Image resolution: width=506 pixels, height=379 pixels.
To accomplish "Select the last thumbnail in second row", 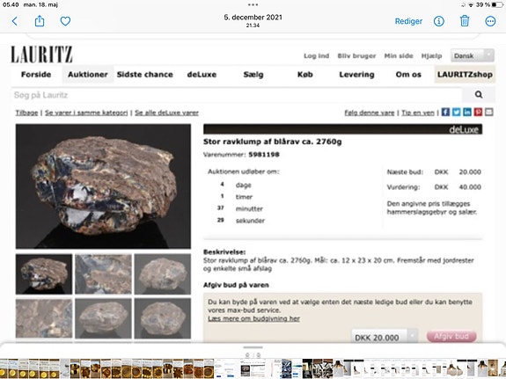I will tap(163, 318).
